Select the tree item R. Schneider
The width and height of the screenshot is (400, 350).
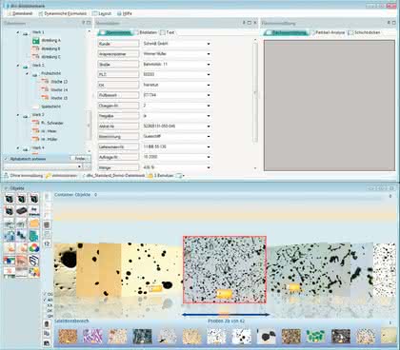pyautogui.click(x=52, y=123)
